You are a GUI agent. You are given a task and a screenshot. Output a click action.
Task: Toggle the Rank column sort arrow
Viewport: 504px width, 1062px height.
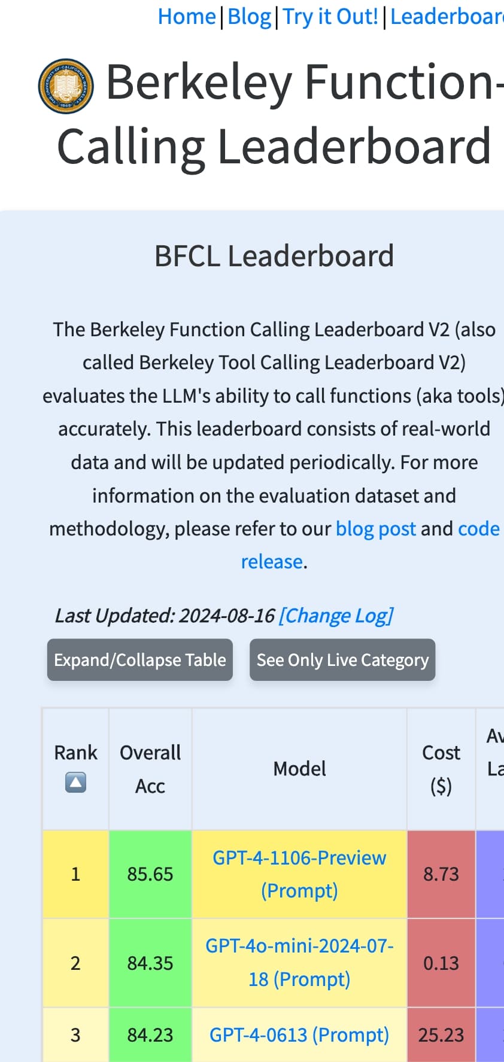coord(75,783)
